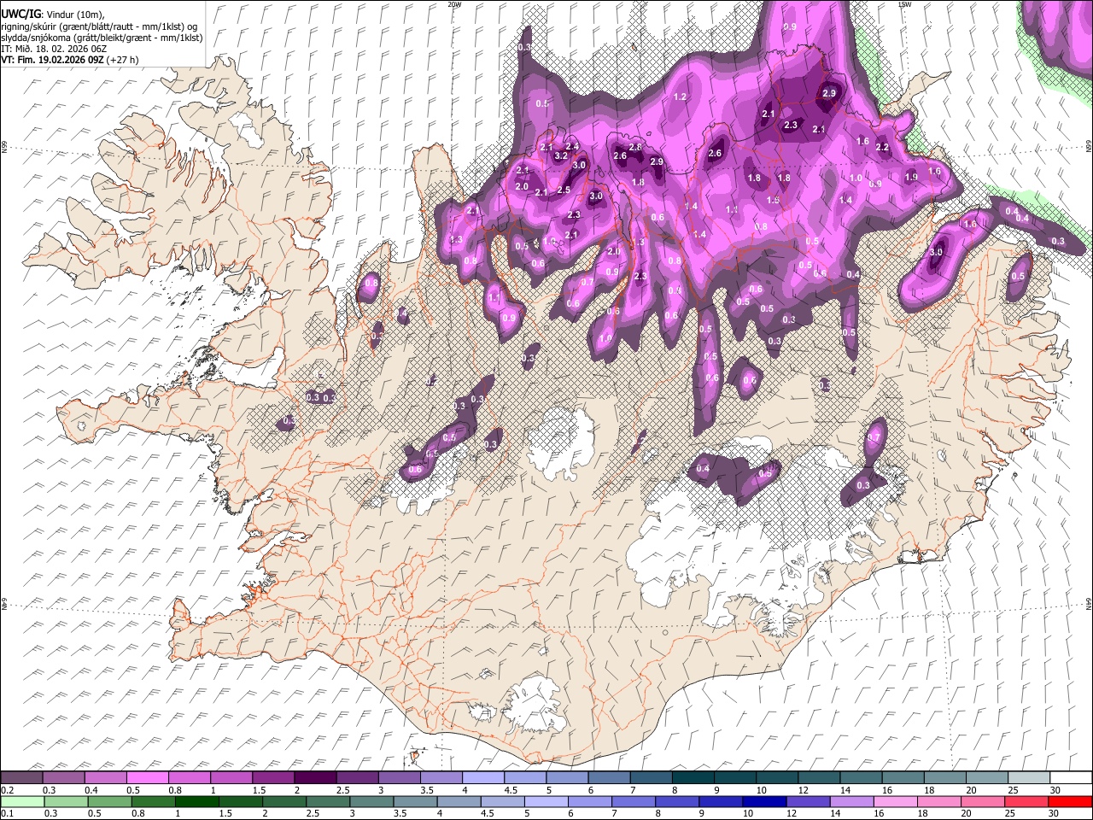Screen dimensions: 1093x820
Task: Click the "0.2" label in the upper legend
Action: tap(7, 790)
